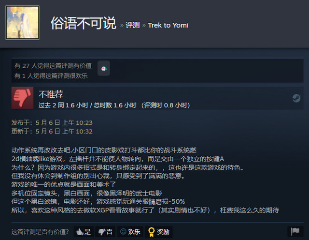
Task: Click the Steam logo icon on review
Action: click(296, 98)
